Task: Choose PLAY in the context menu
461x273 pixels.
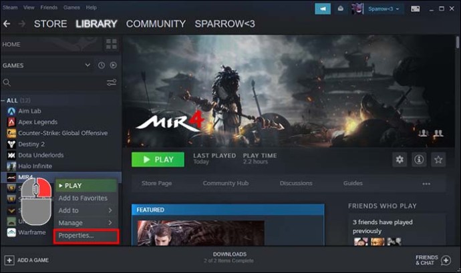Action: point(86,186)
